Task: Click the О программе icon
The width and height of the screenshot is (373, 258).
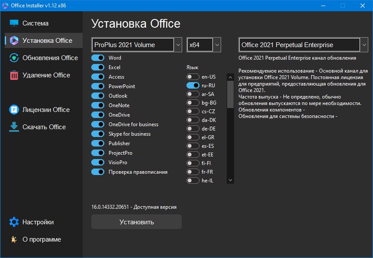Action: click(x=14, y=239)
